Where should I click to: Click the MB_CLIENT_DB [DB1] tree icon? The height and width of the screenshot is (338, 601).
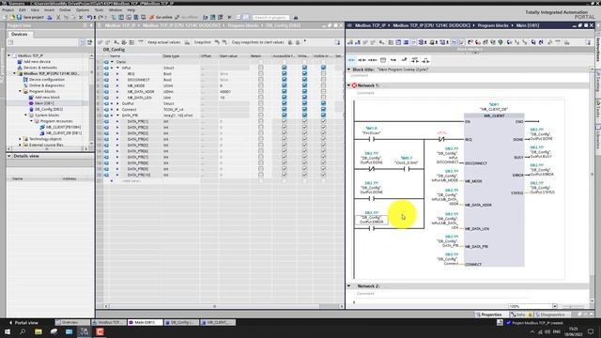click(x=42, y=133)
